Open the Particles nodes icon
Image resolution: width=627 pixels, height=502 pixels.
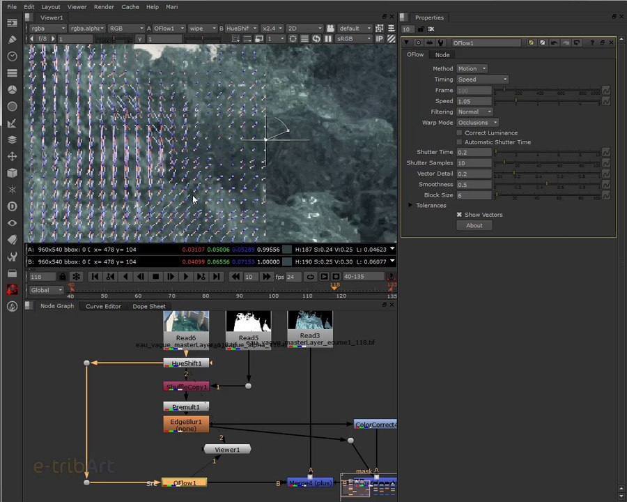pyautogui.click(x=12, y=190)
